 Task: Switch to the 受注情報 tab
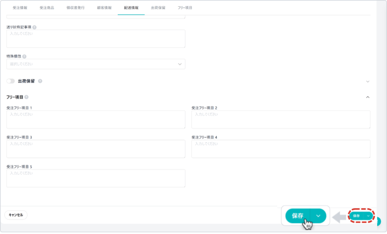pyautogui.click(x=20, y=8)
